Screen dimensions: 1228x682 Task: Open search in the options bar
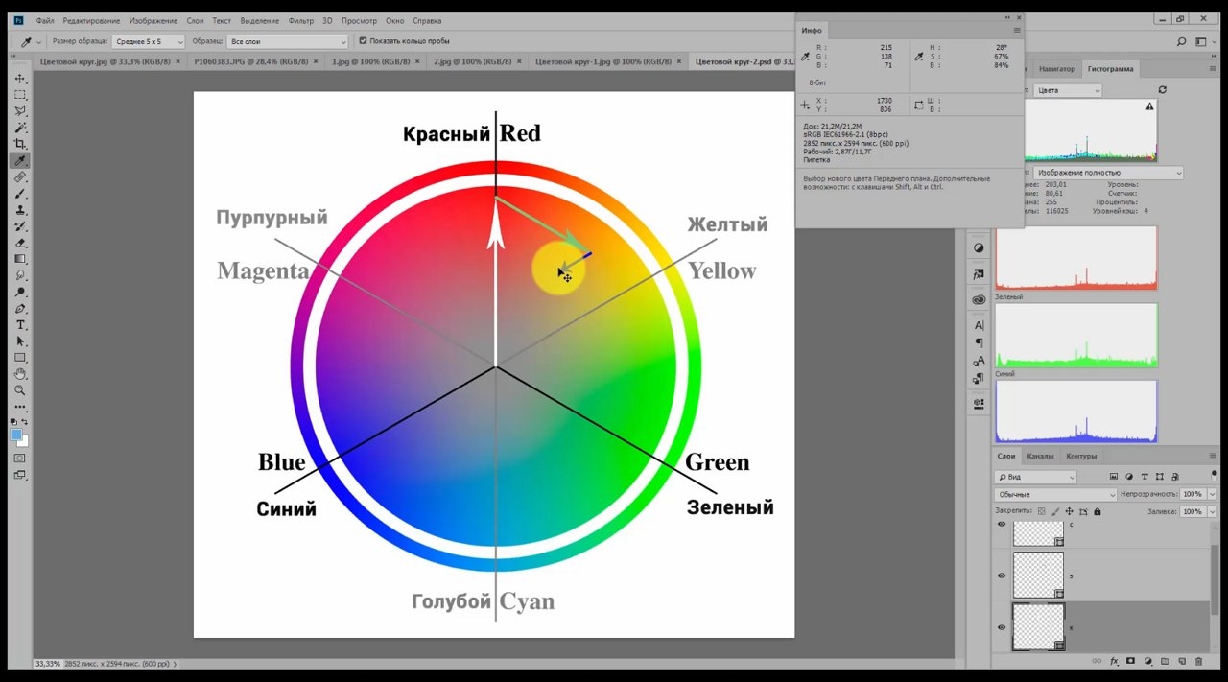tap(1181, 41)
